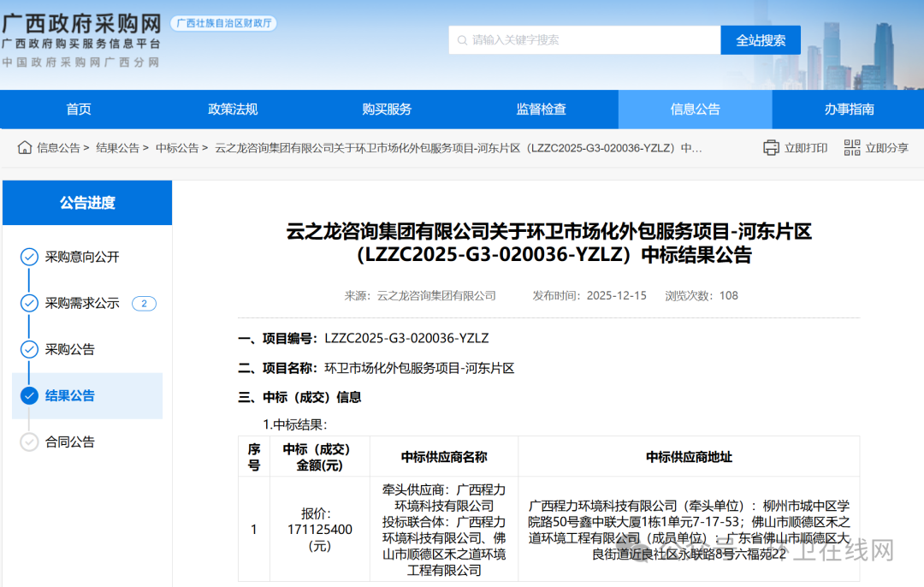Click the 中标公告 breadcrumb link
This screenshot has width=924, height=587.
tap(177, 148)
